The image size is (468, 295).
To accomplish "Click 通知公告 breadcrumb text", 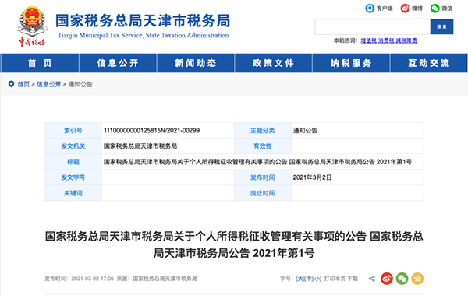I will pos(80,84).
